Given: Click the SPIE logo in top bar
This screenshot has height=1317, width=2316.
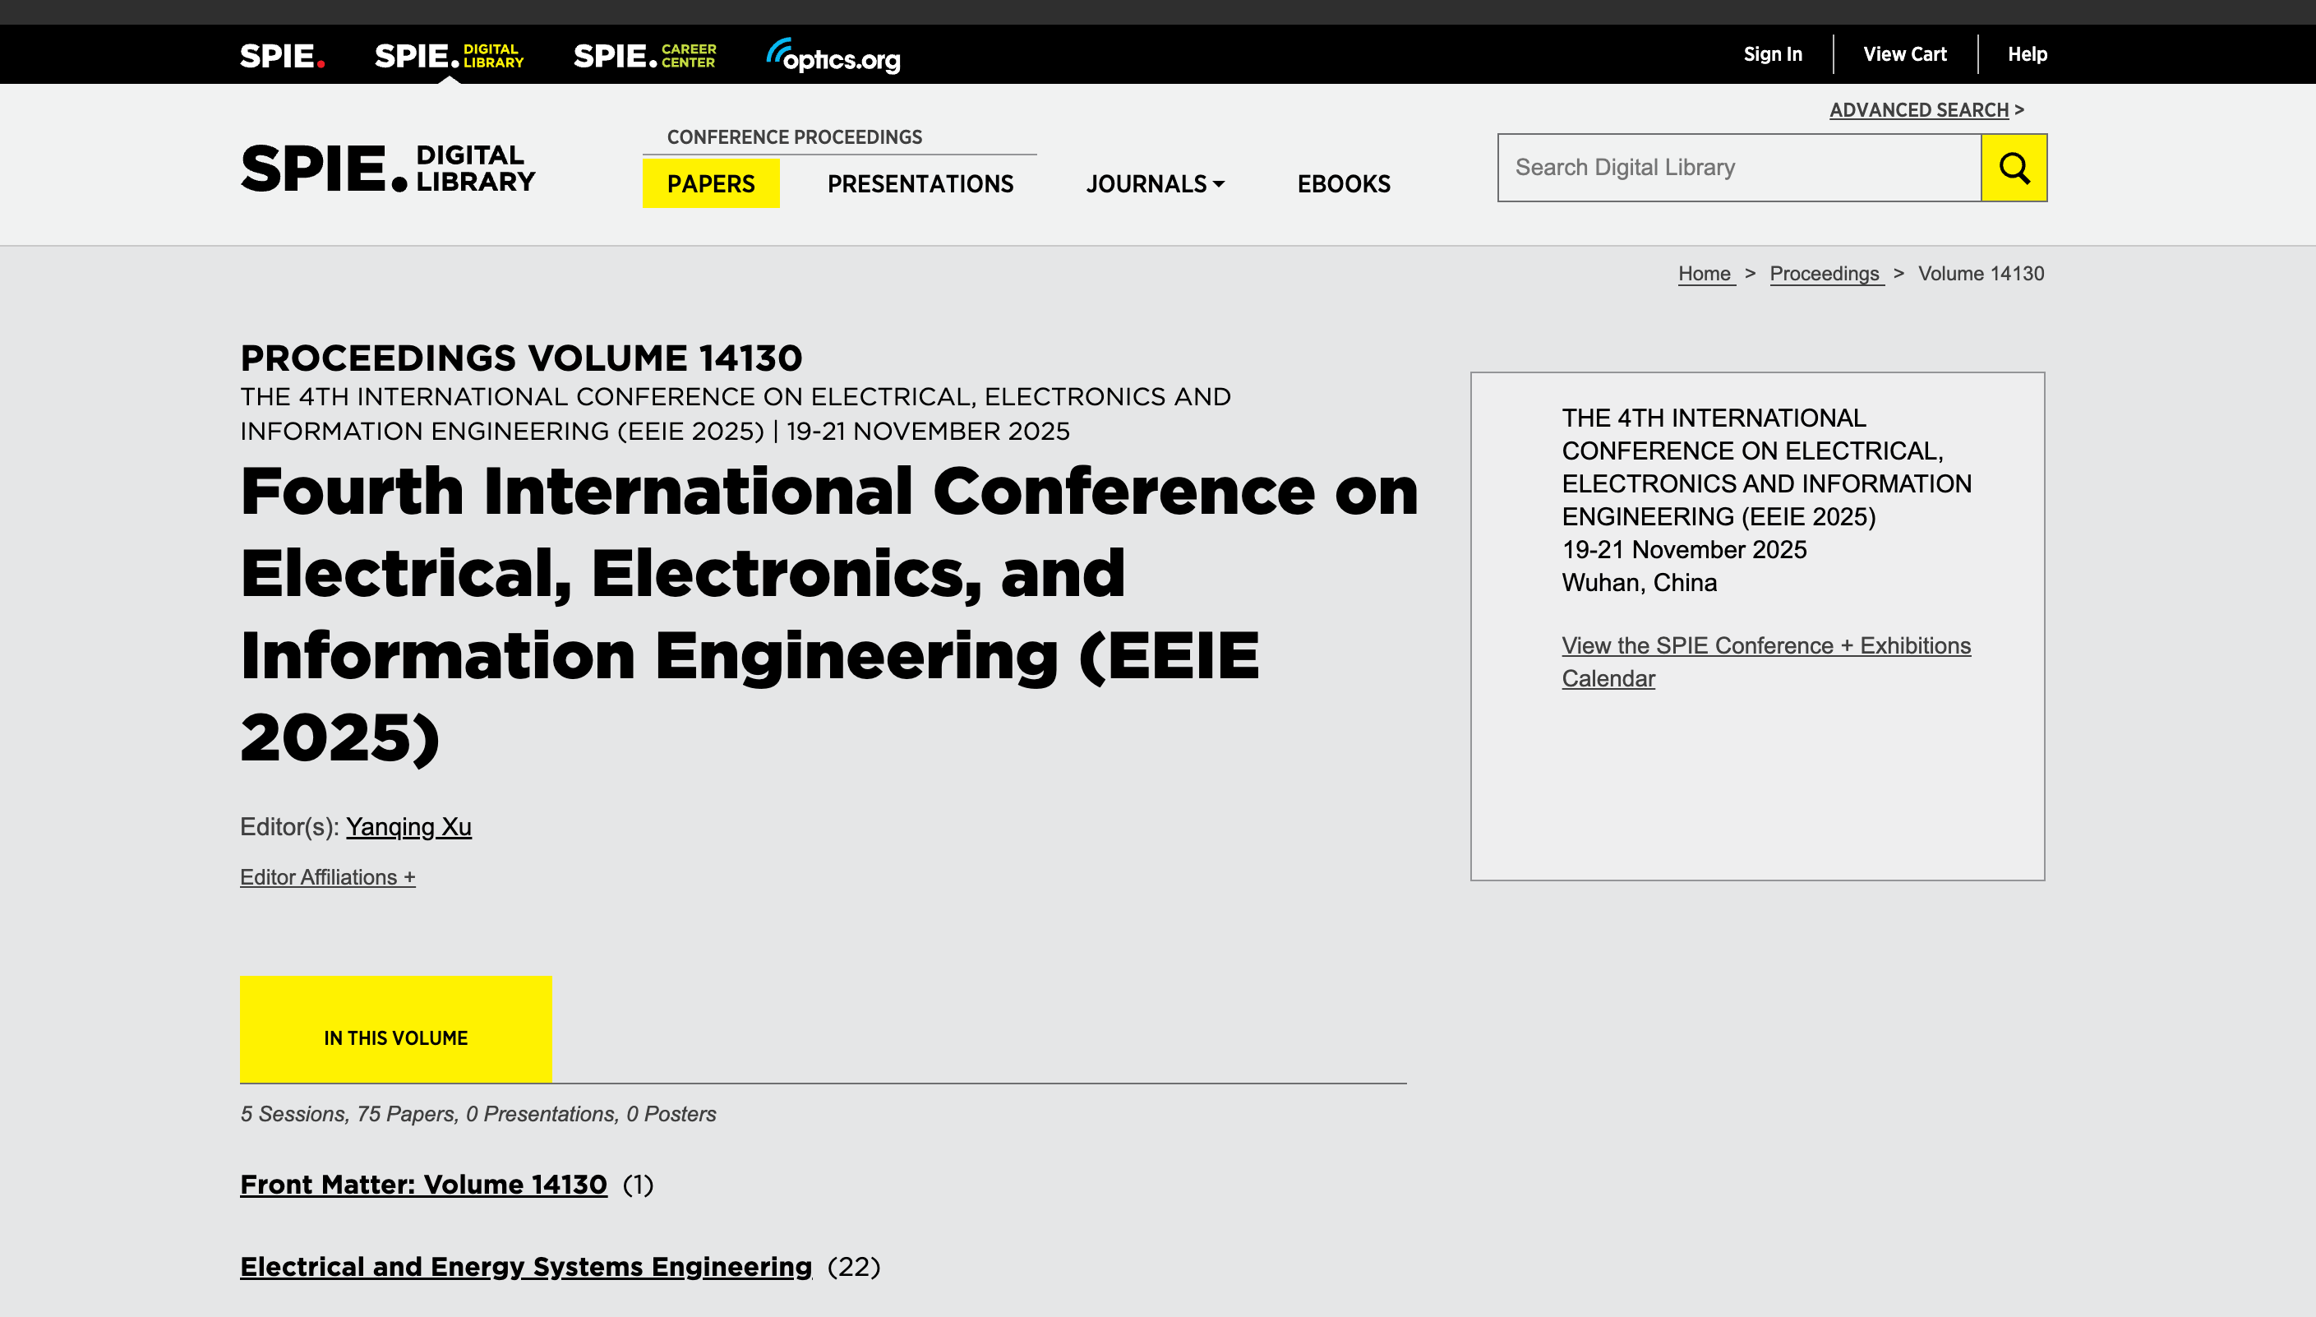Looking at the screenshot, I should tap(282, 56).
